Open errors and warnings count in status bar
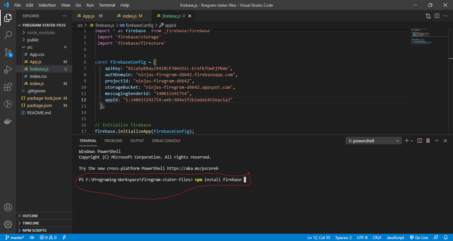 (48, 237)
